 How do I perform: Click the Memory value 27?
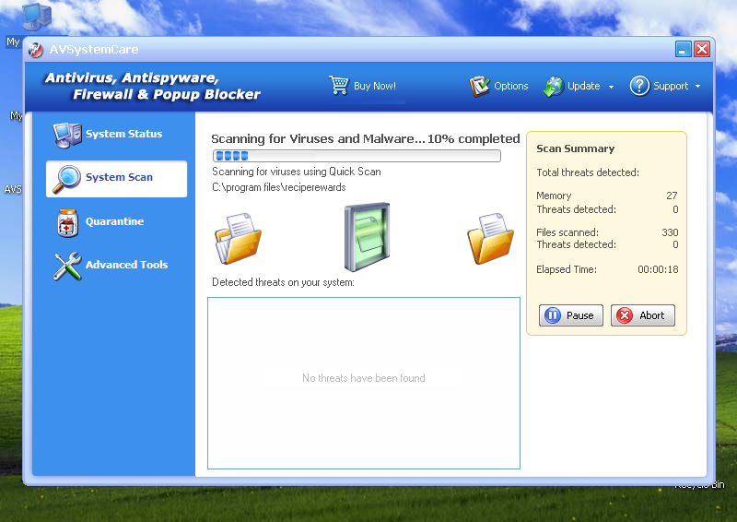(x=672, y=196)
